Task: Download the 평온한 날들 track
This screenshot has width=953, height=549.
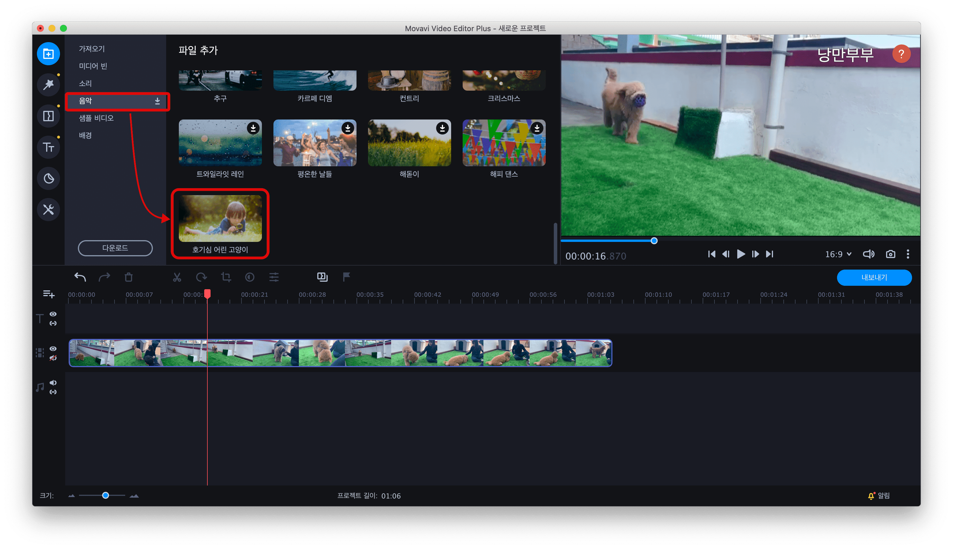Action: (348, 128)
